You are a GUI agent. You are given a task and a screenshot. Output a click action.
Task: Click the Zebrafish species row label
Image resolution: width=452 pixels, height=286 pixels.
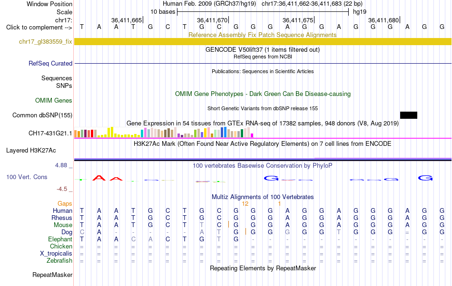coord(59,260)
